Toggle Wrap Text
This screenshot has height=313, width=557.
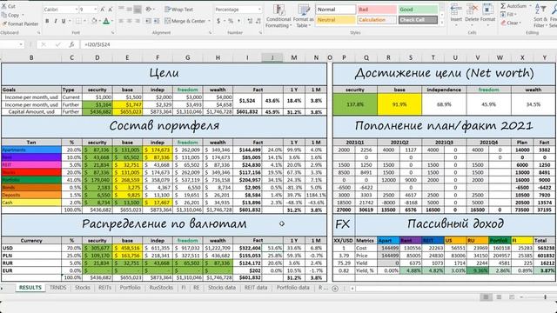click(179, 10)
